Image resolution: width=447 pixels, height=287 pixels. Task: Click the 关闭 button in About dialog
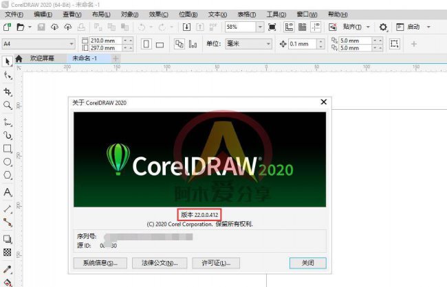(308, 264)
